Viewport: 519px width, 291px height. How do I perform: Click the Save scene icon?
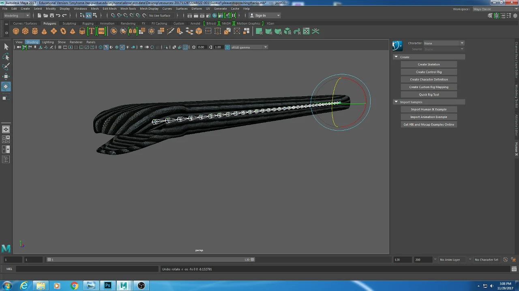pos(52,15)
